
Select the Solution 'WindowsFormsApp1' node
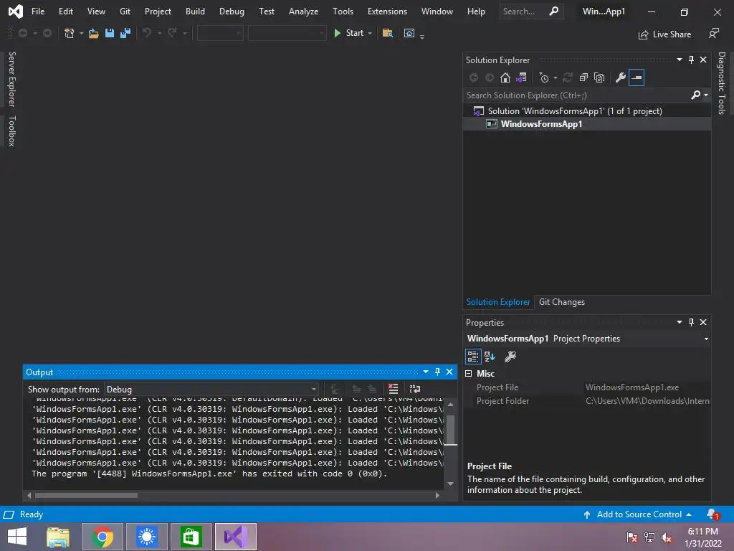575,111
